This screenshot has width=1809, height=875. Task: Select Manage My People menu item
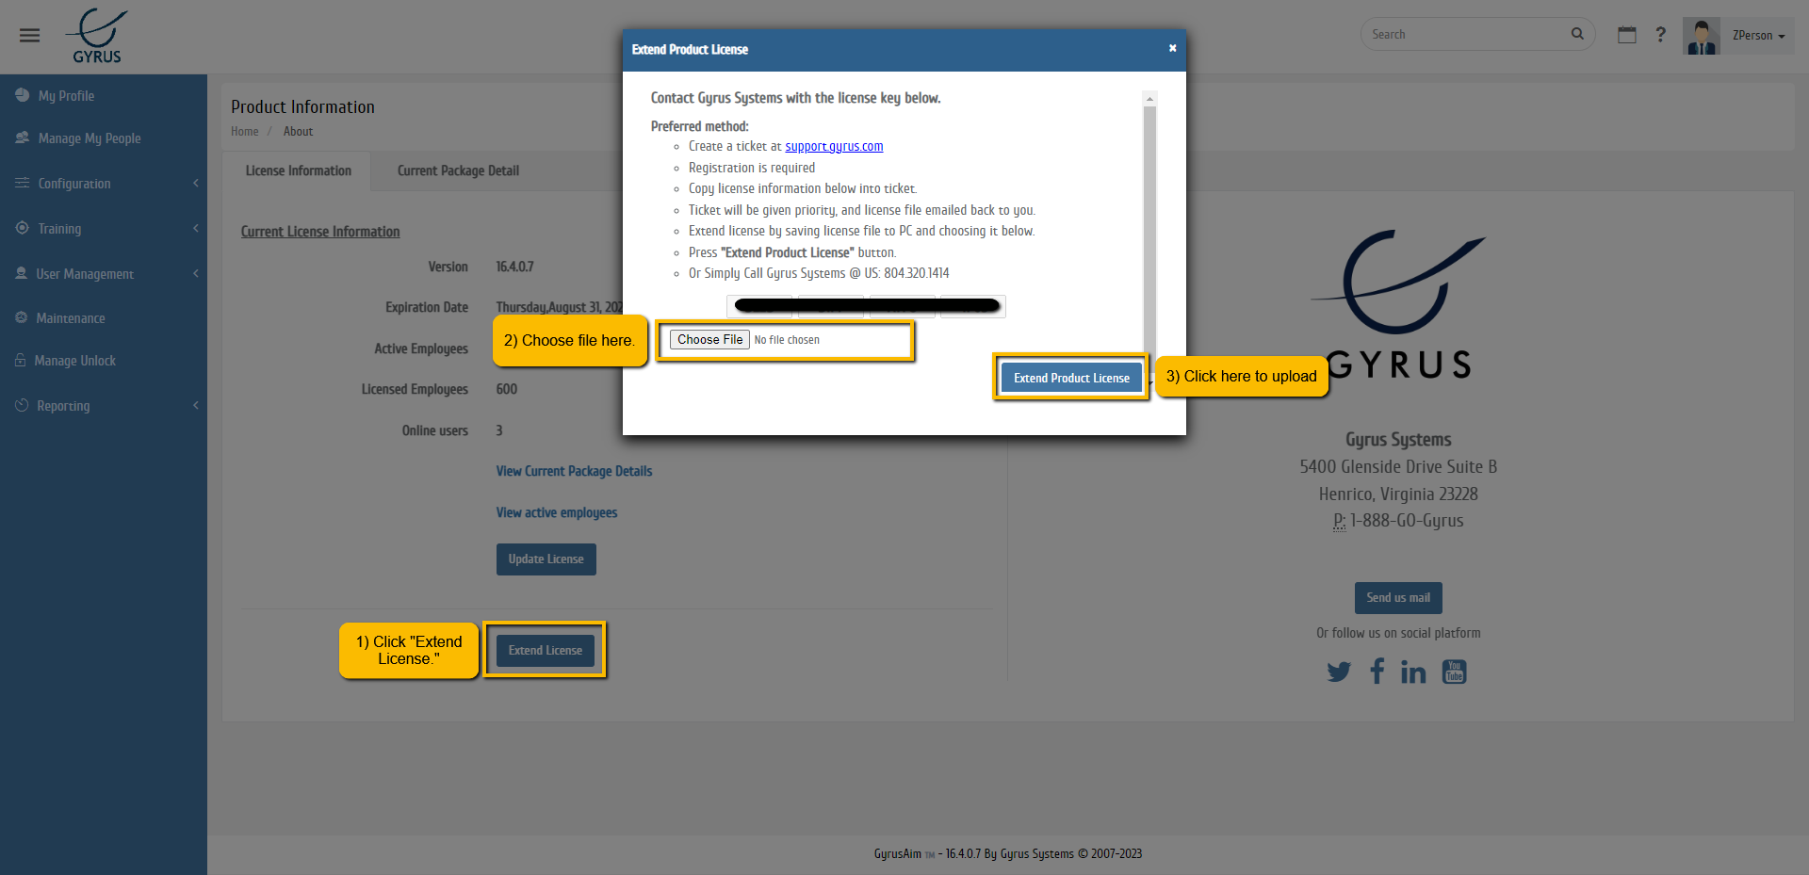90,138
